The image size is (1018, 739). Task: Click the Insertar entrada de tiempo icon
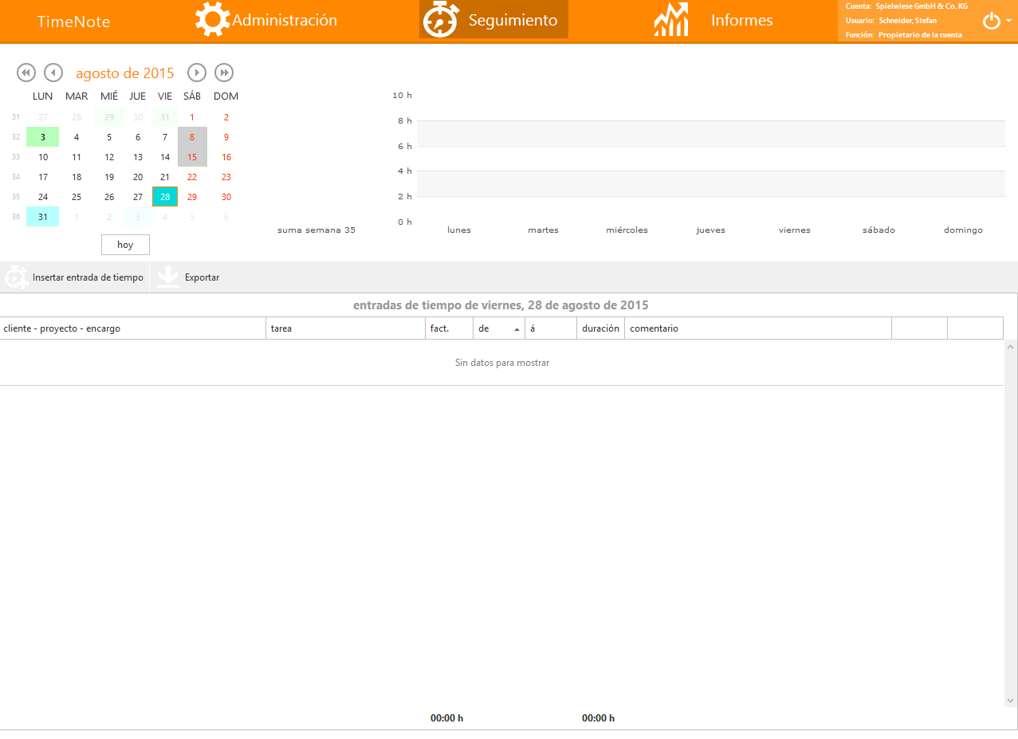click(x=17, y=277)
